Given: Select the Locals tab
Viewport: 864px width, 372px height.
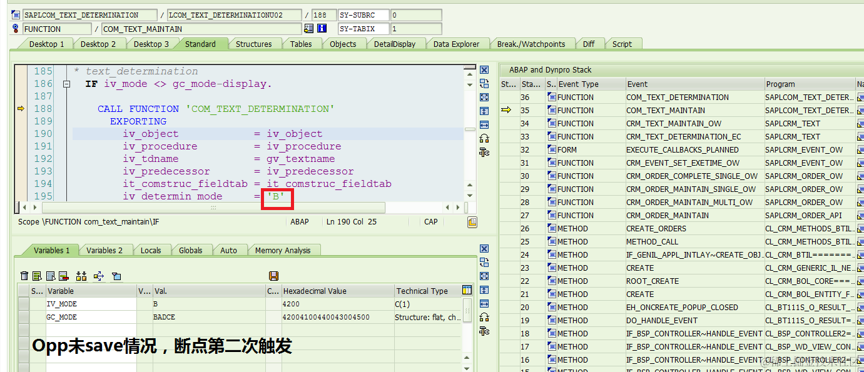Looking at the screenshot, I should 151,250.
